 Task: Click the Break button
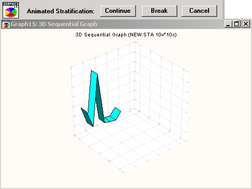pos(159,11)
